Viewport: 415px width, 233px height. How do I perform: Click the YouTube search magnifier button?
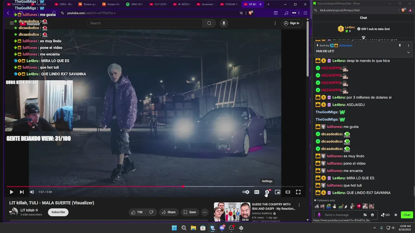209,23
